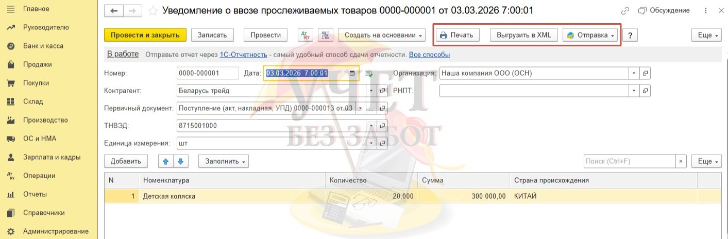
Task: Open the 1С-Отчетность link
Action: (243, 55)
